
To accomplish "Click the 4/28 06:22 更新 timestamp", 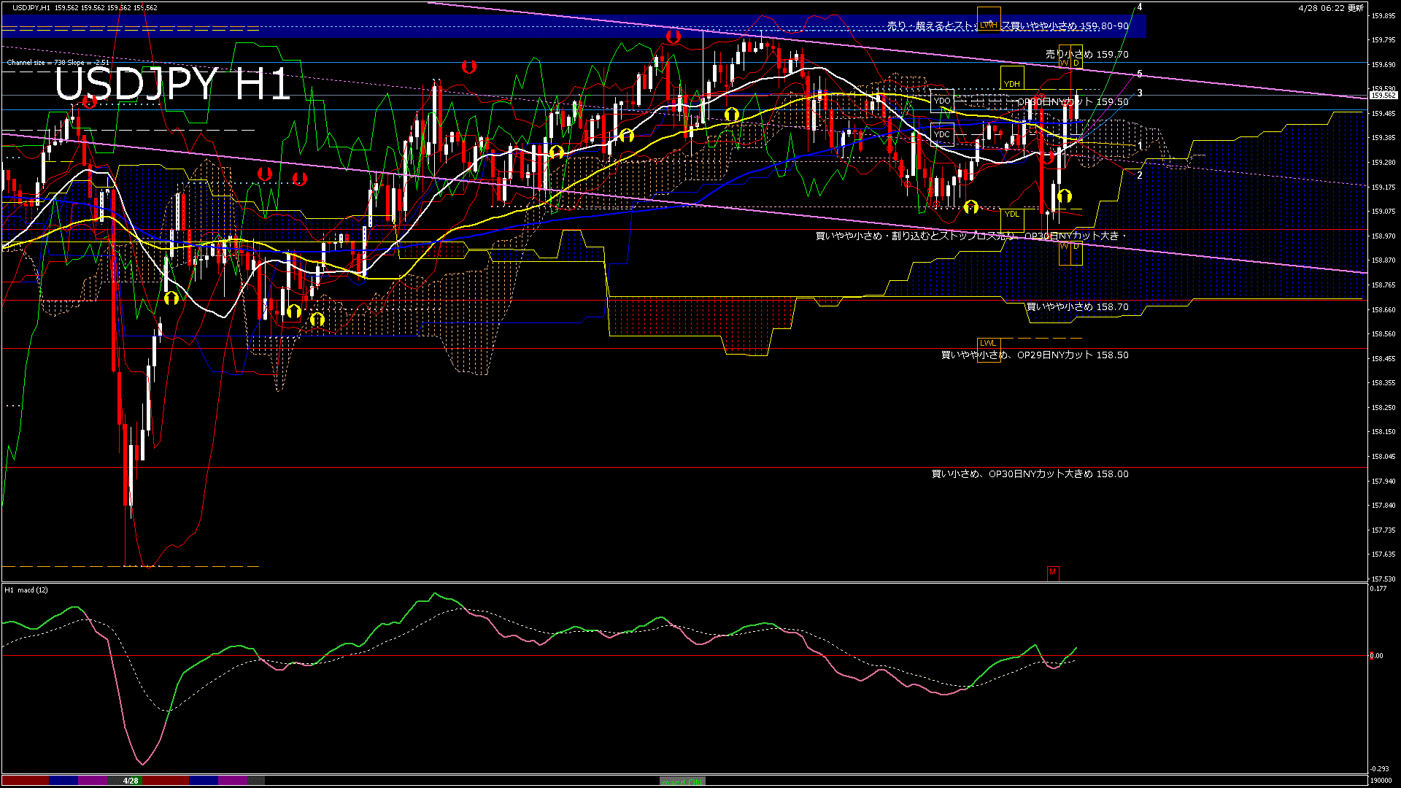I will [1330, 8].
